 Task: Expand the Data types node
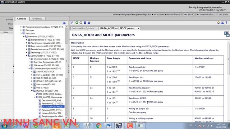coord(21,30)
